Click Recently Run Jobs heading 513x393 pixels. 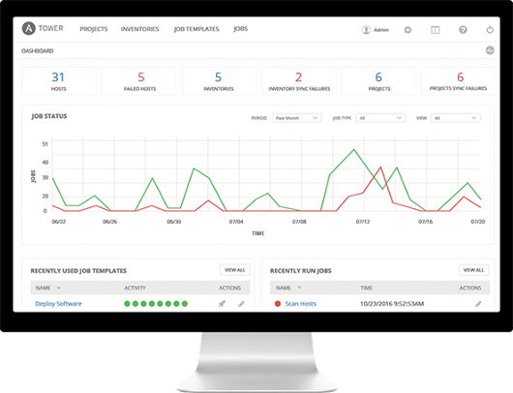click(x=301, y=271)
